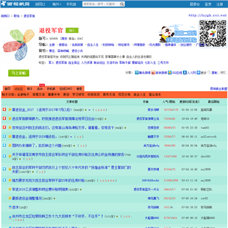Click the green 马上发帖 post button
Image resolution: width=228 pixels, height=228 pixels.
pos(18,73)
